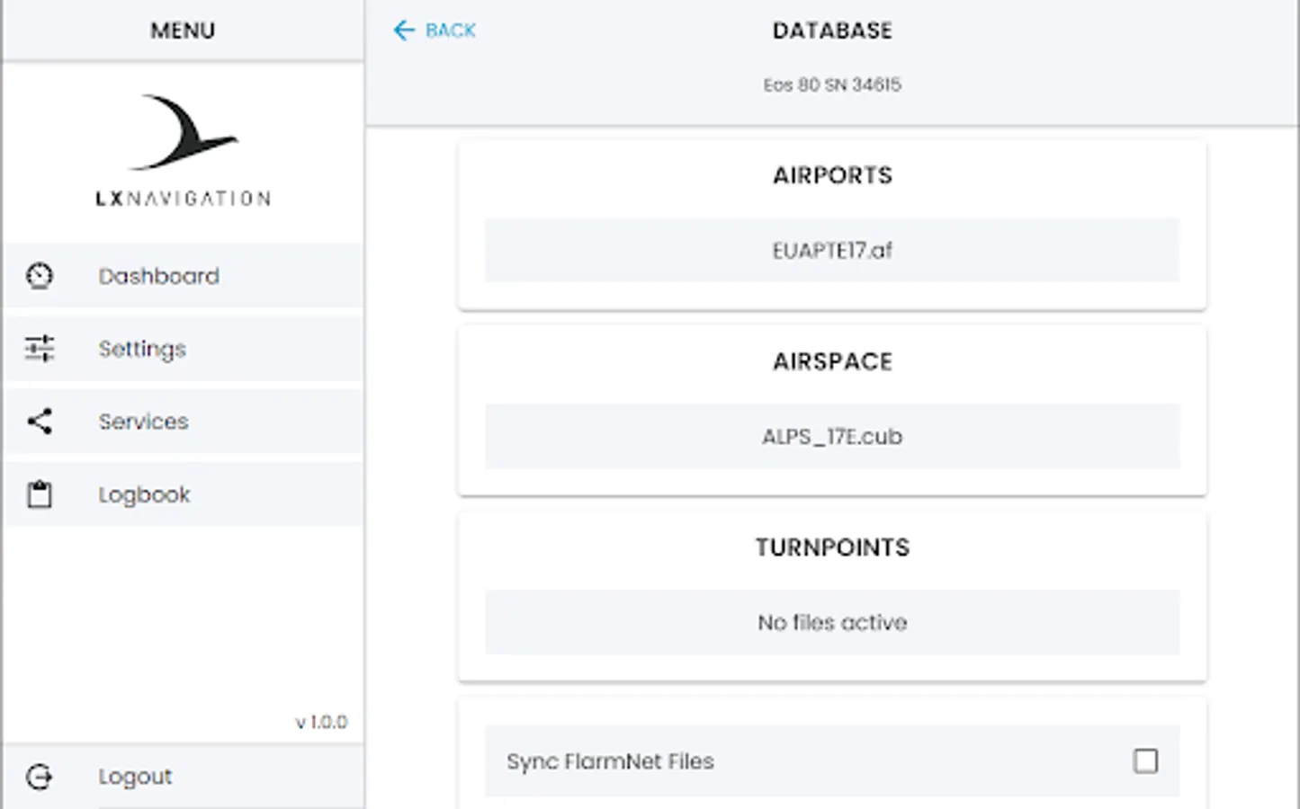Click the Logout arrow icon
Screen dimensions: 1300x809
[40, 777]
